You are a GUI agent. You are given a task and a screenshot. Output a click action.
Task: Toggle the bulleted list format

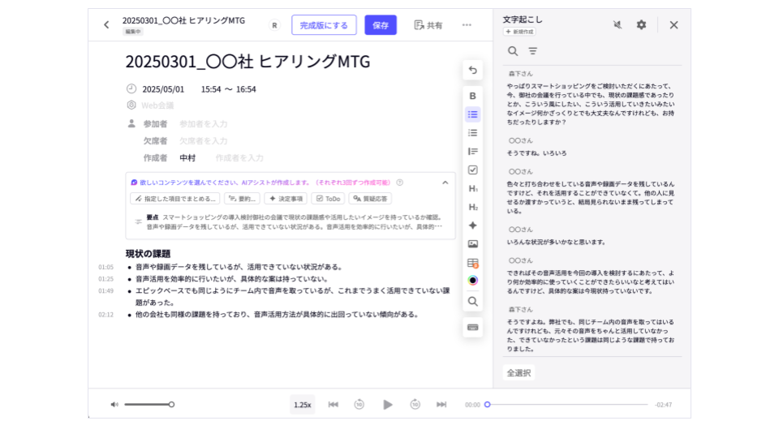473,114
